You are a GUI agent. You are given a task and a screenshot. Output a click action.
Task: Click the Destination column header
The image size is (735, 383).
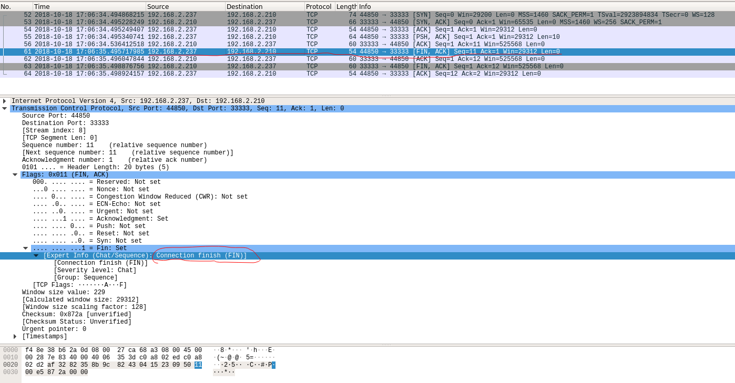tap(265, 7)
